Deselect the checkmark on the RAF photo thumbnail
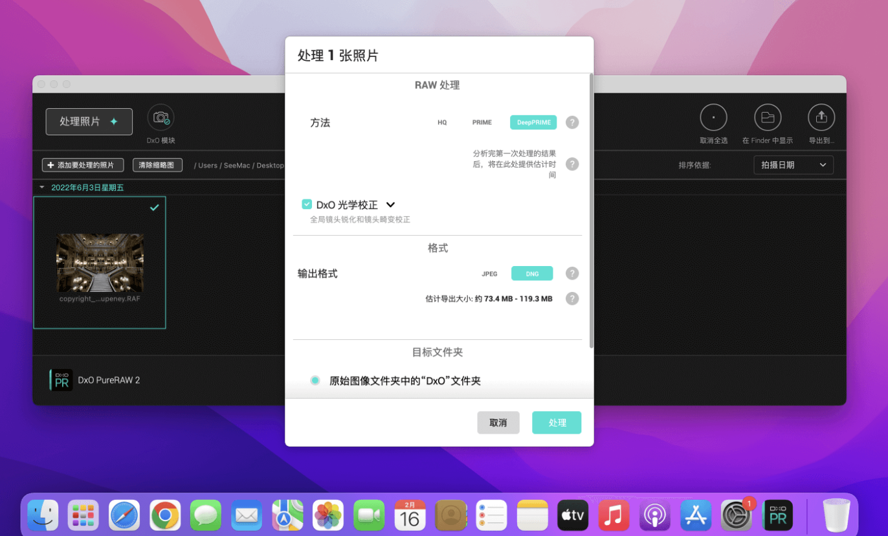The height and width of the screenshot is (536, 888). point(154,208)
